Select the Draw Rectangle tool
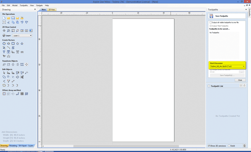Screen dimensions: 251x152 [13, 43]
